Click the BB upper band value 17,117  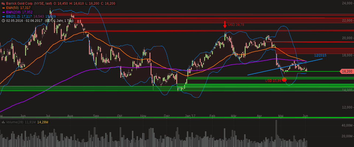pos(27,16)
